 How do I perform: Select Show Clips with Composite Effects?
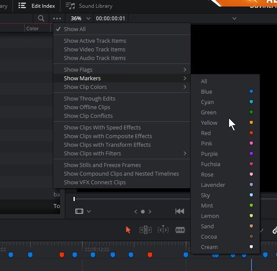(122, 136)
